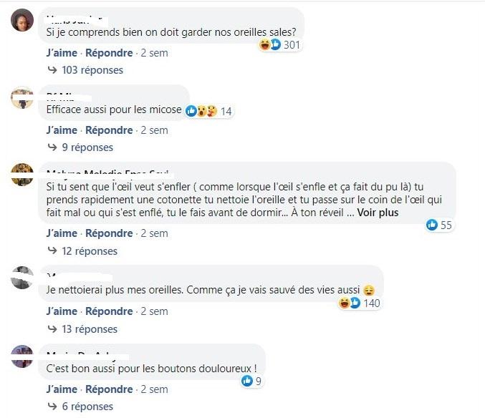Open avatar beside the boutons douloureux comment

click(x=22, y=356)
